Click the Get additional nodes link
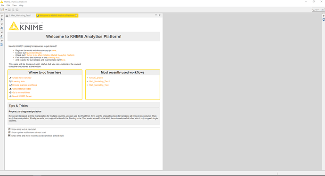The width and height of the screenshot is (325, 176). tap(22, 89)
